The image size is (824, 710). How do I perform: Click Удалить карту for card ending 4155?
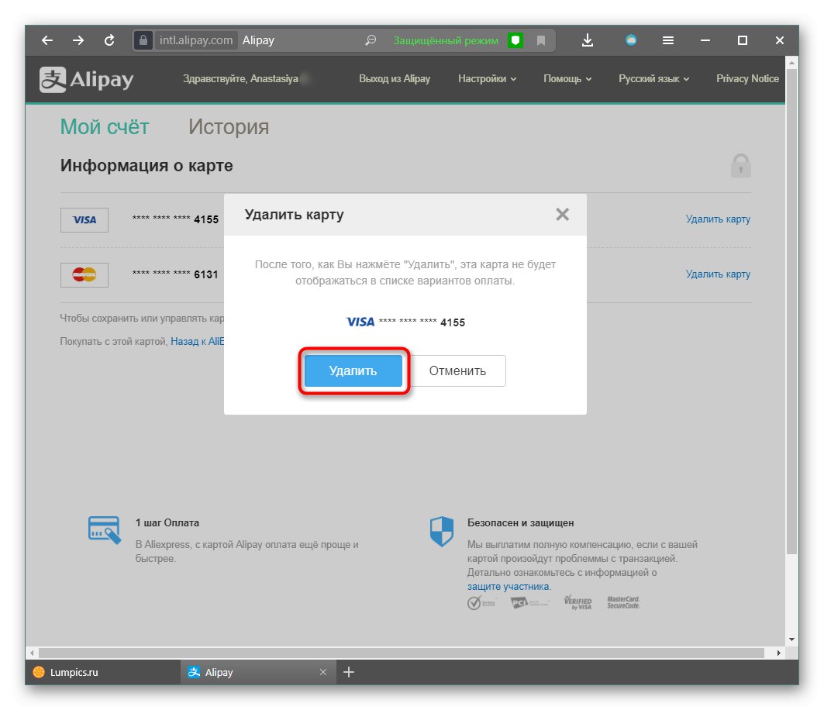718,219
